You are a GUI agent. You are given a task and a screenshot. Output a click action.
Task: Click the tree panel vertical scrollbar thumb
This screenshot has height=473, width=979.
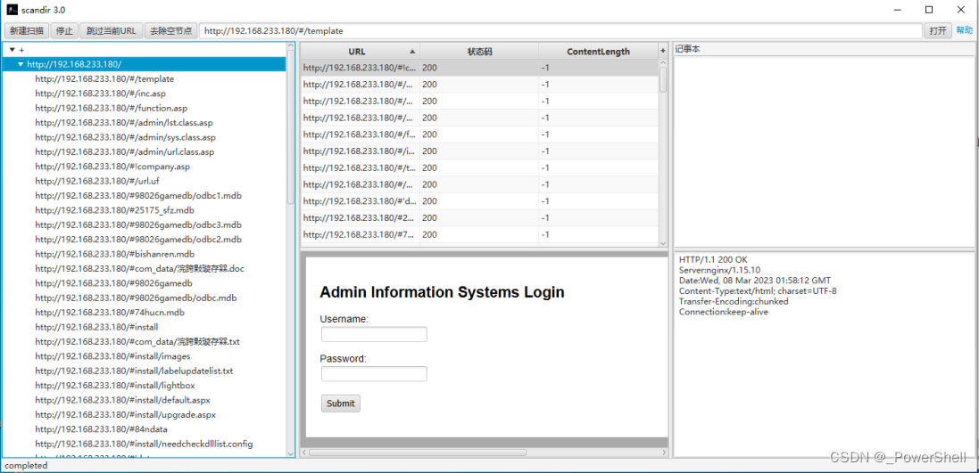290,127
